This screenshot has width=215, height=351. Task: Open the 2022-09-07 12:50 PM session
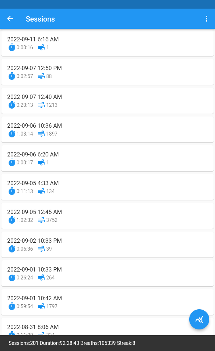[107, 72]
